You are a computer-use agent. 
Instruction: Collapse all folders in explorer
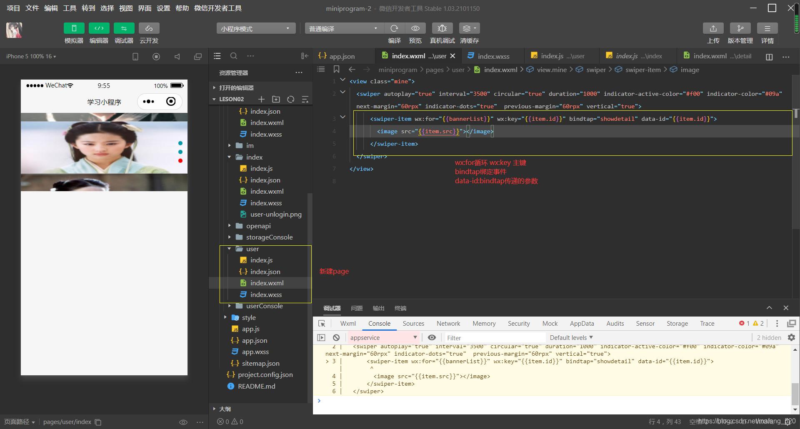coord(305,99)
